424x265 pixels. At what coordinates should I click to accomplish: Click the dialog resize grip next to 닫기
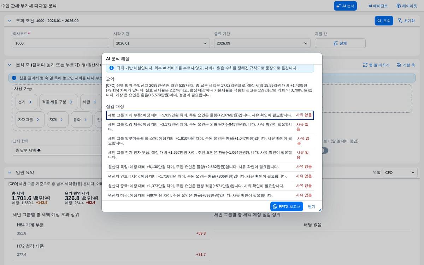pyautogui.click(x=320, y=210)
